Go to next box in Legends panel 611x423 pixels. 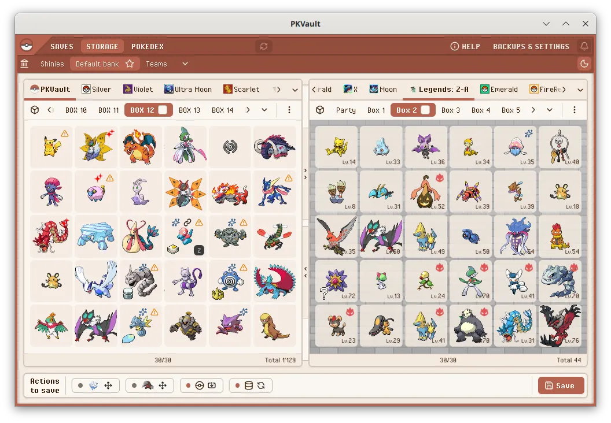[533, 110]
